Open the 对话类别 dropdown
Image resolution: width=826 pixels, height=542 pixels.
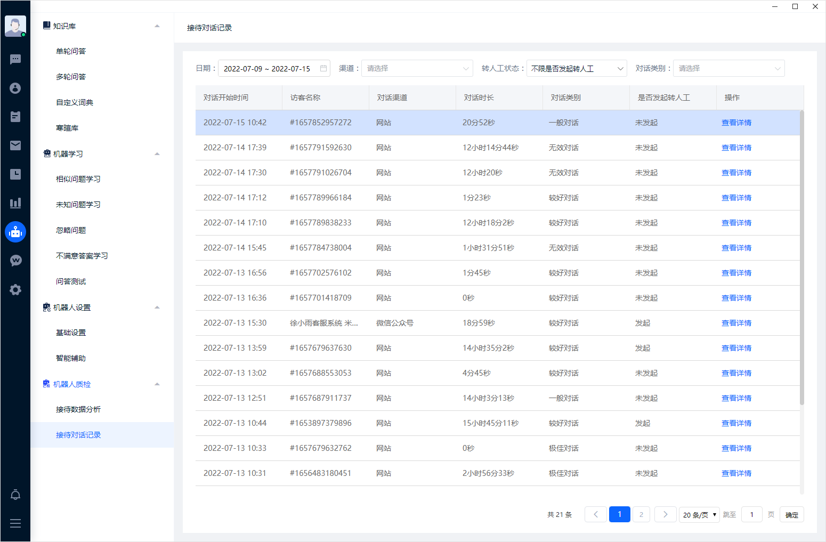728,68
